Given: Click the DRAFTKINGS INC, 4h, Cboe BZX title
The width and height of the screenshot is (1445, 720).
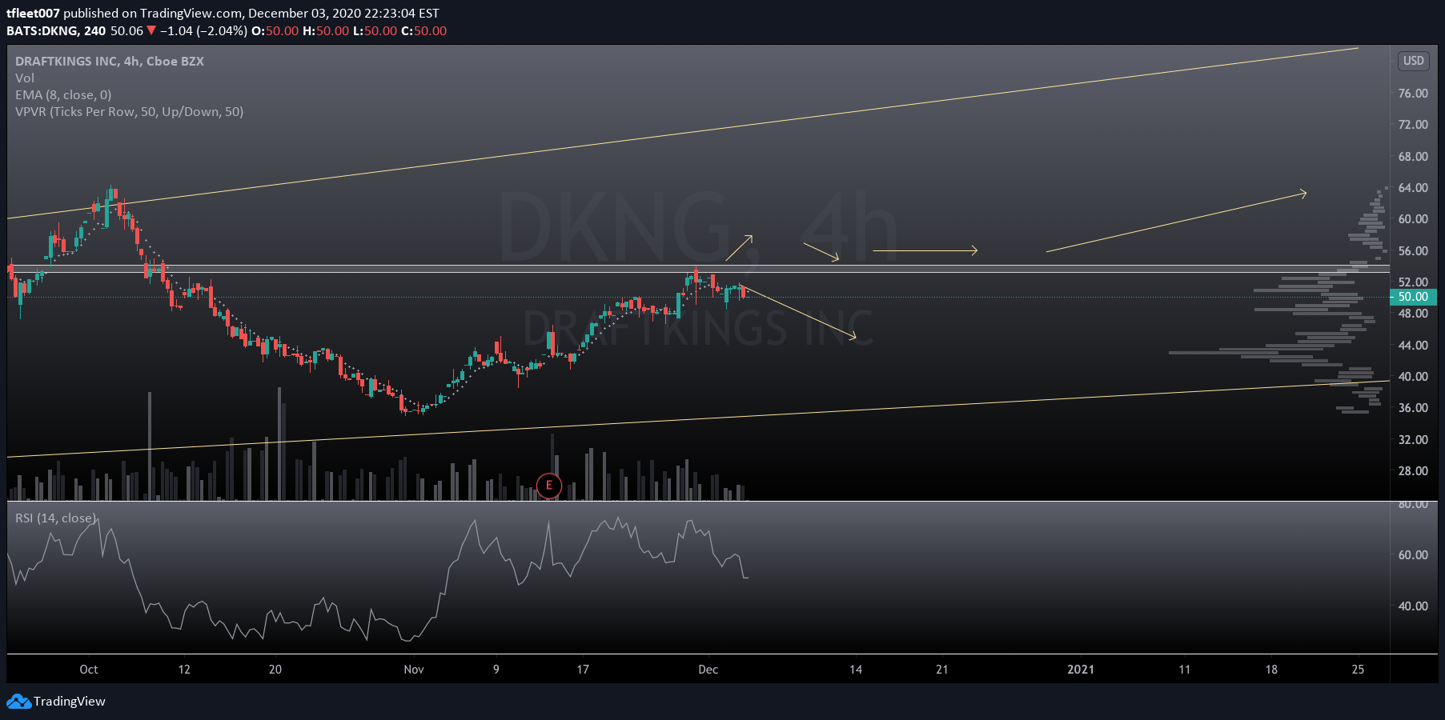Looking at the screenshot, I should 110,61.
